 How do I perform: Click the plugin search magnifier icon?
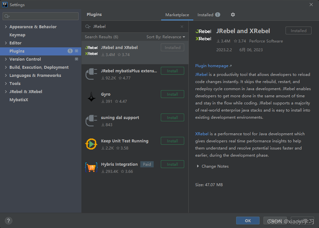tap(88, 27)
